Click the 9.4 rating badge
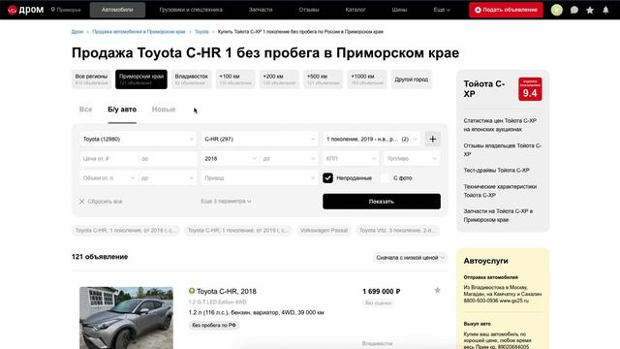This screenshot has height=349, width=620. 530,89
